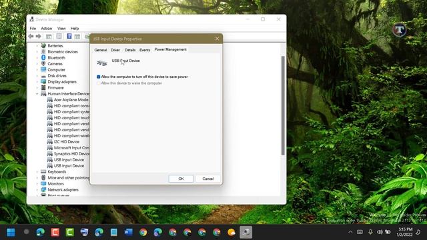Expand the Cameras category
Viewport: 427px width, 240px height.
tap(37, 63)
